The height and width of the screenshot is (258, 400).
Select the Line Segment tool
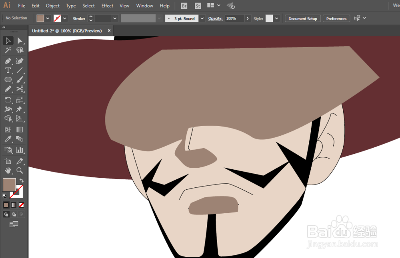point(20,70)
